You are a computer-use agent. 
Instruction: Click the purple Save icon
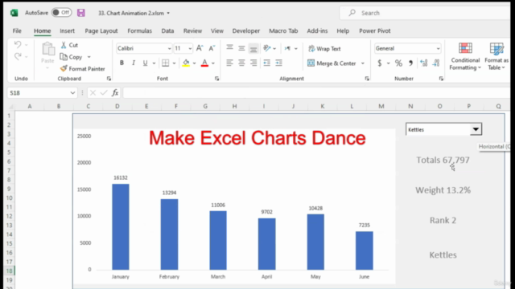tap(80, 13)
